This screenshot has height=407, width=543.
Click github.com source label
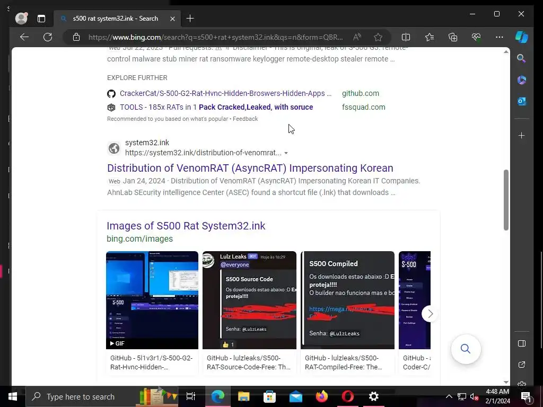pyautogui.click(x=361, y=93)
